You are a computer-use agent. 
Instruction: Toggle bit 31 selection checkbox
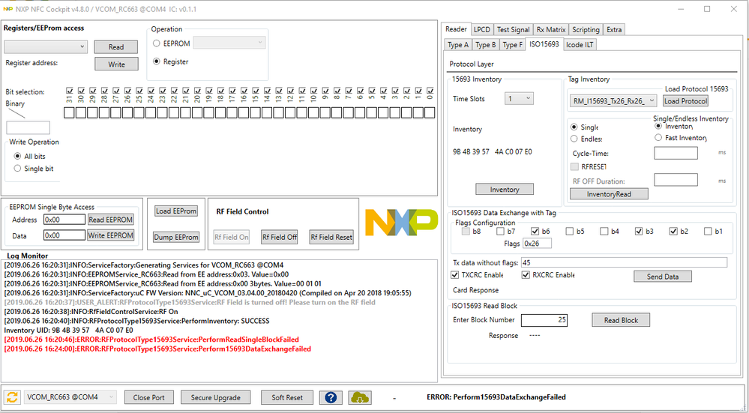pos(69,90)
